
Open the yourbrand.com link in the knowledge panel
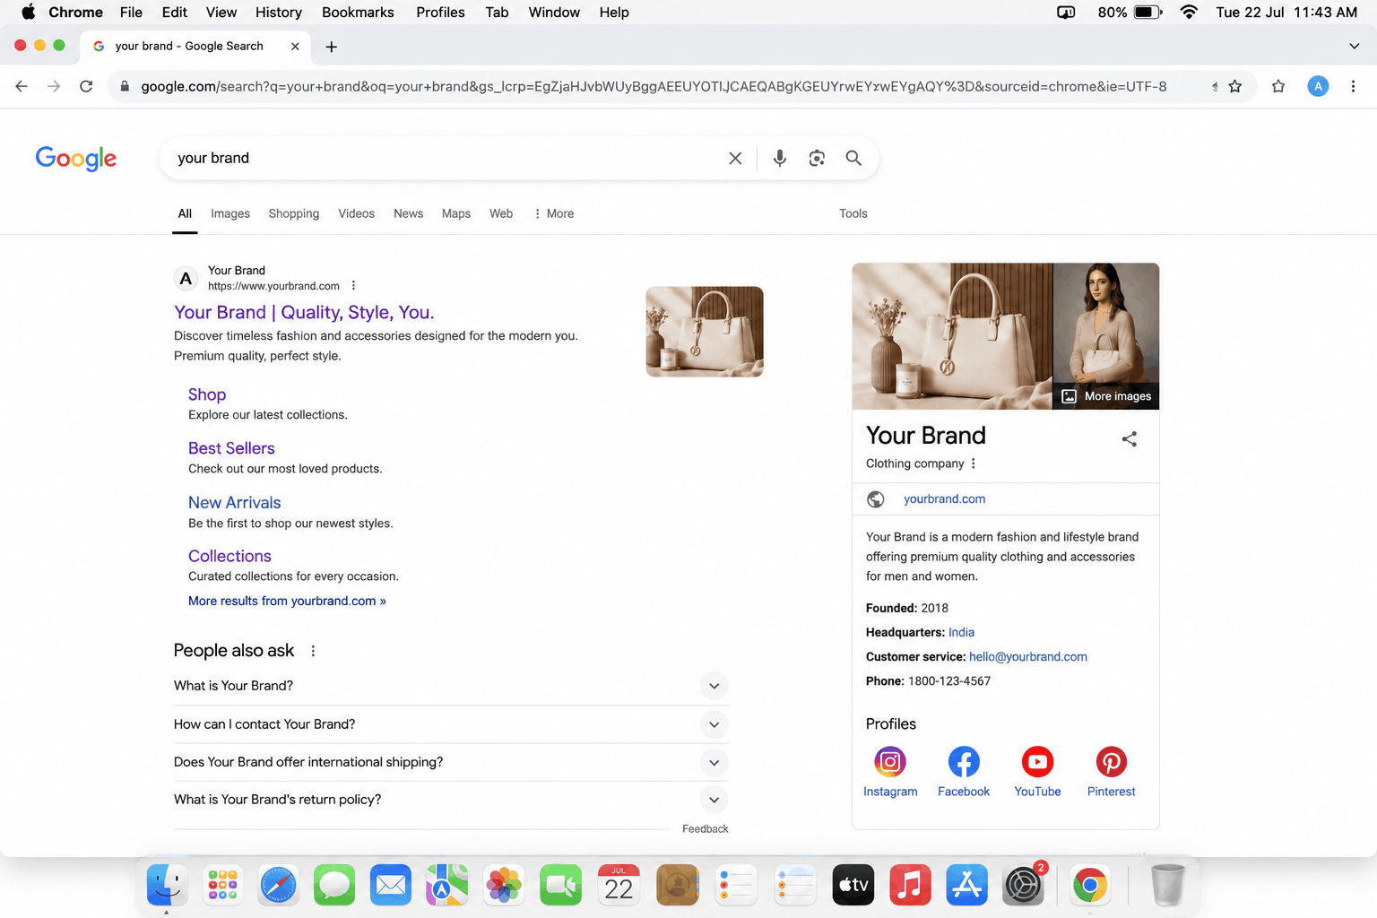944,499
